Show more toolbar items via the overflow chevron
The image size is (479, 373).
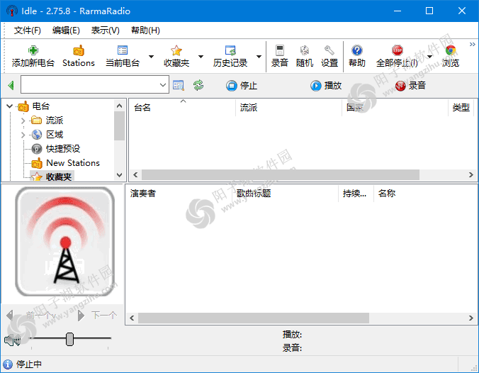pos(473,45)
